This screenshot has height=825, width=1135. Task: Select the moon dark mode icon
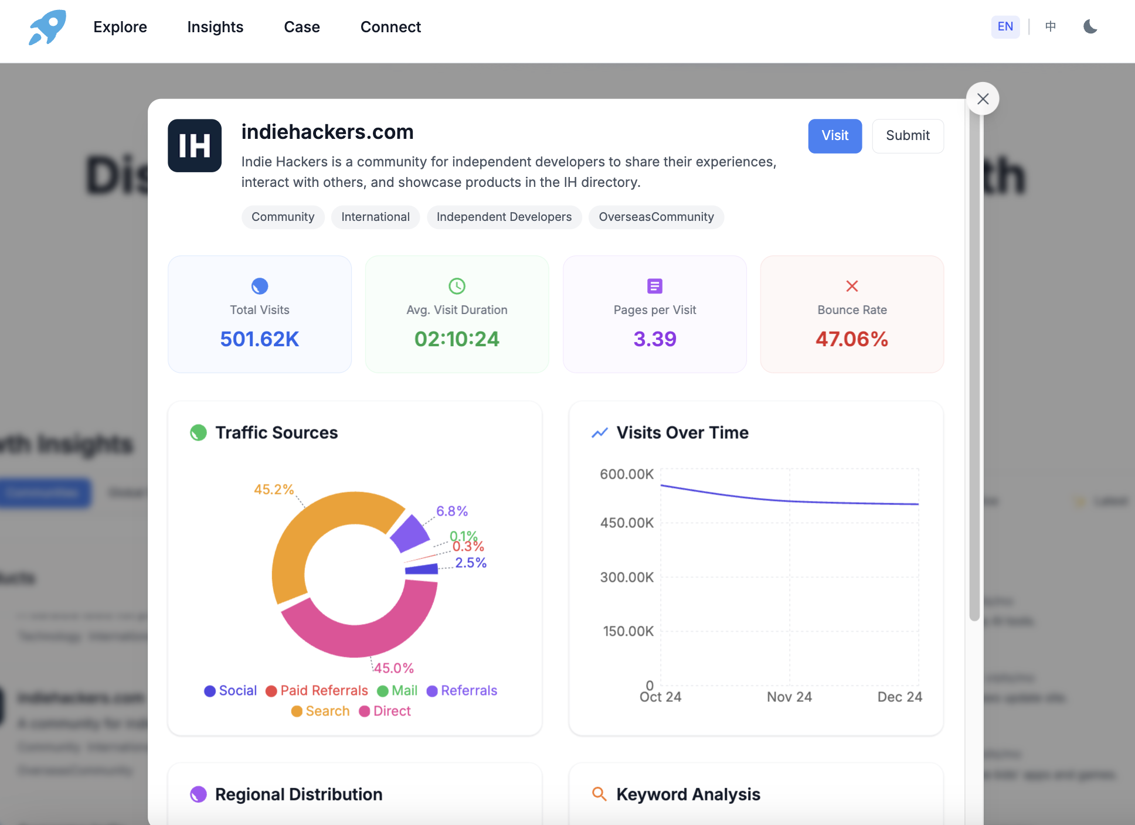1090,27
